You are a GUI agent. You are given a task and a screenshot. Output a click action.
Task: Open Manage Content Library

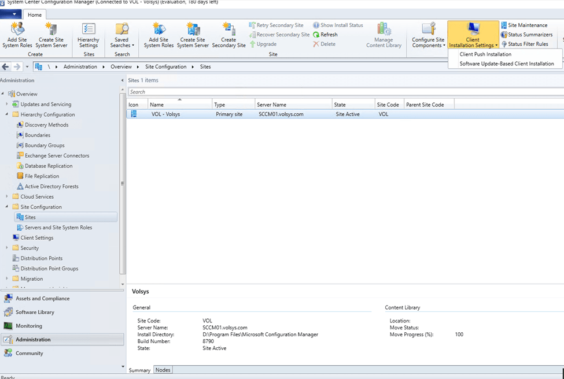(x=384, y=35)
